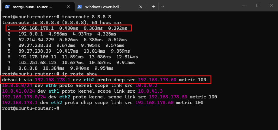Click the 10.0.0.0/24 dev eth0 route line
Viewport: 278px width, 130px height.
point(80,86)
